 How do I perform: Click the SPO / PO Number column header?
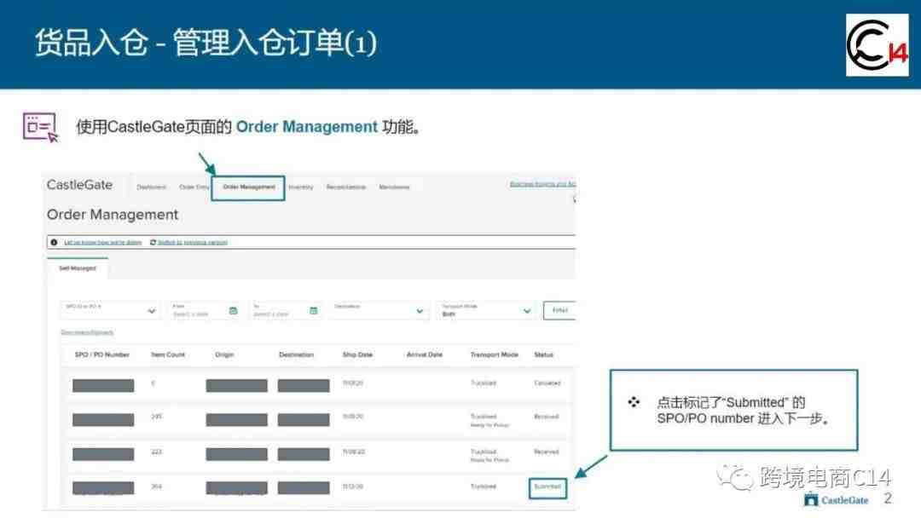click(x=102, y=355)
